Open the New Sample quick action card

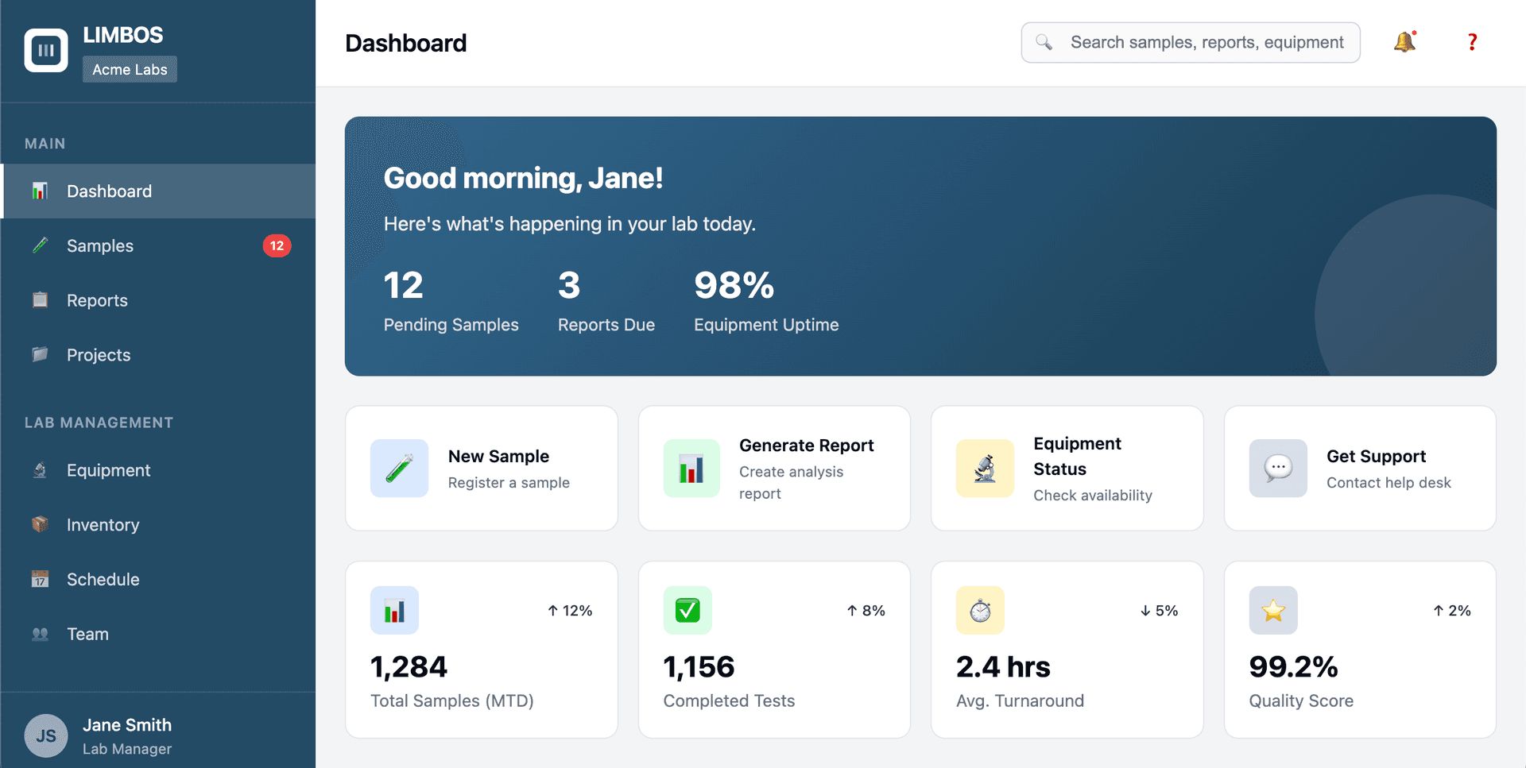481,469
